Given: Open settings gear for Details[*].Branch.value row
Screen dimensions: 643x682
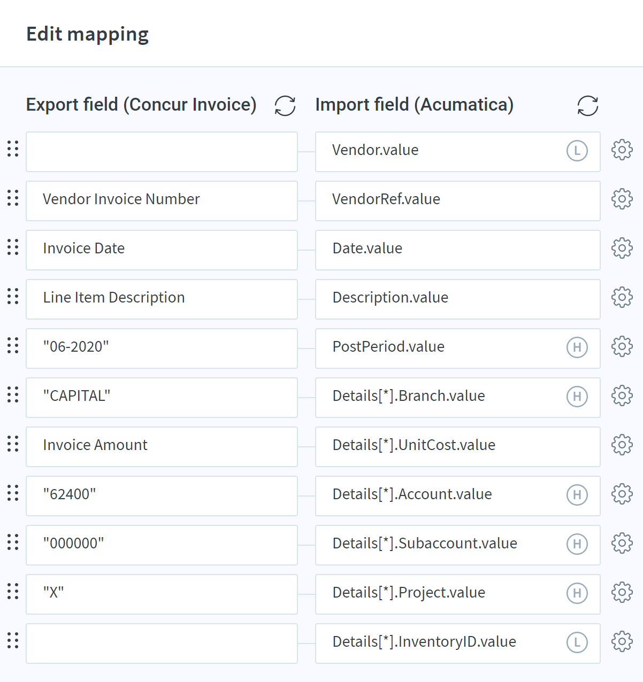Looking at the screenshot, I should pos(622,396).
